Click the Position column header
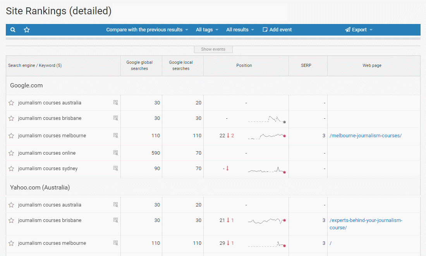The width and height of the screenshot is (426, 256). (244, 66)
